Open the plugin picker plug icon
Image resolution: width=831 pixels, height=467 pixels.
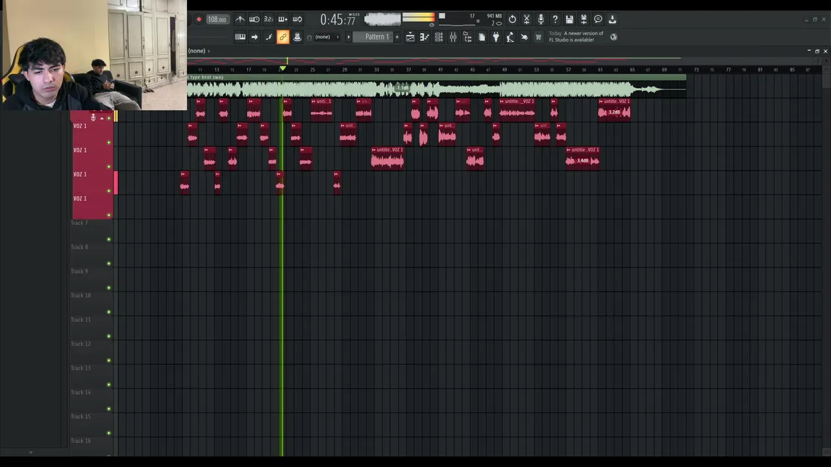click(x=496, y=37)
